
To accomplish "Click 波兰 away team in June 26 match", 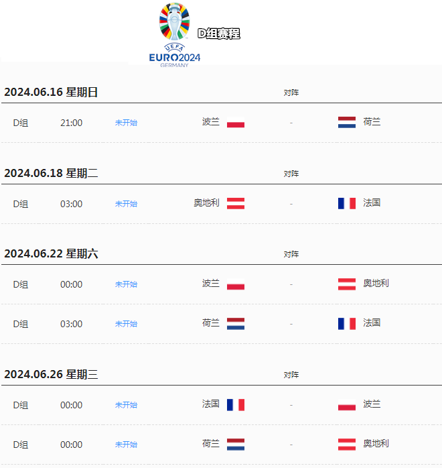I will [372, 404].
